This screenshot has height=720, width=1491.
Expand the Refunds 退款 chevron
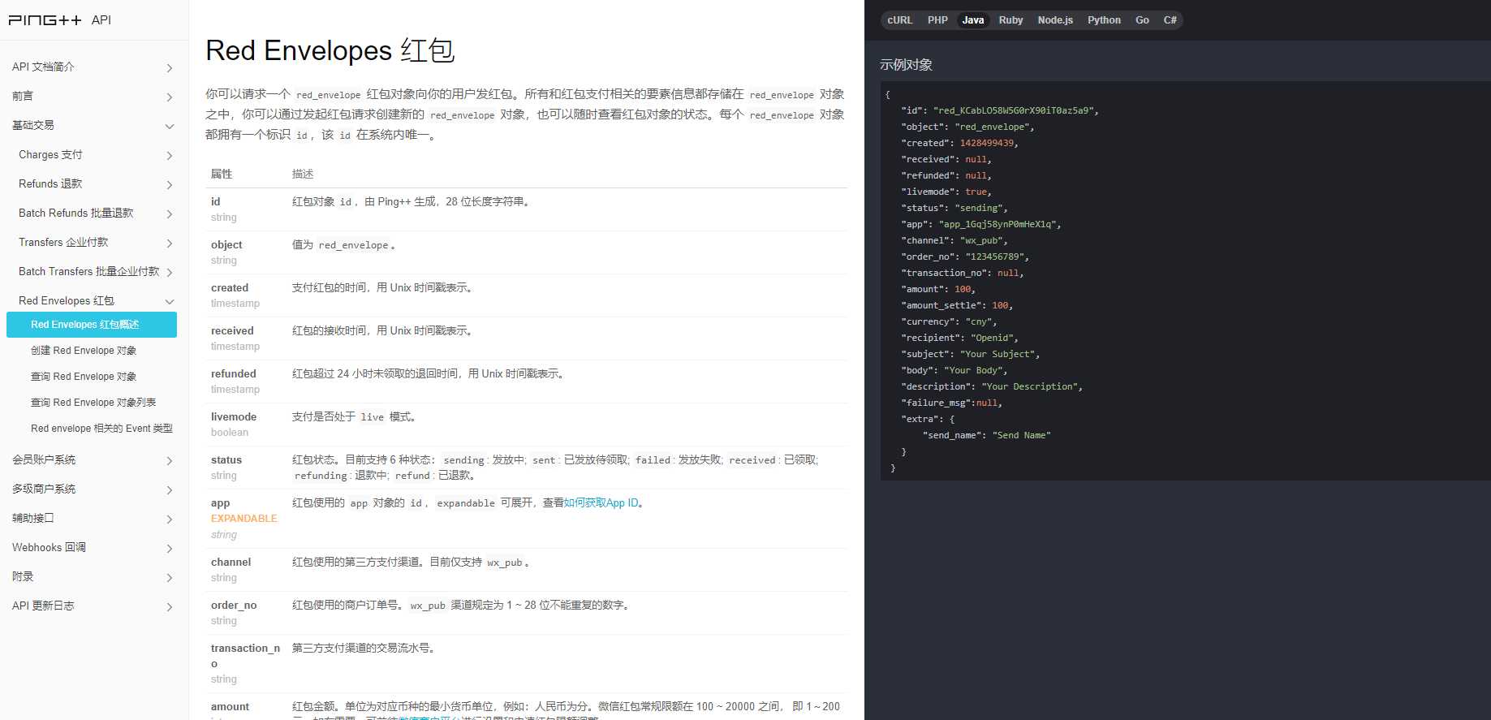click(170, 185)
